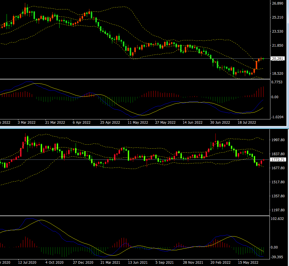
Task: Click the 1772.71 current price tag
Action: tap(279, 159)
